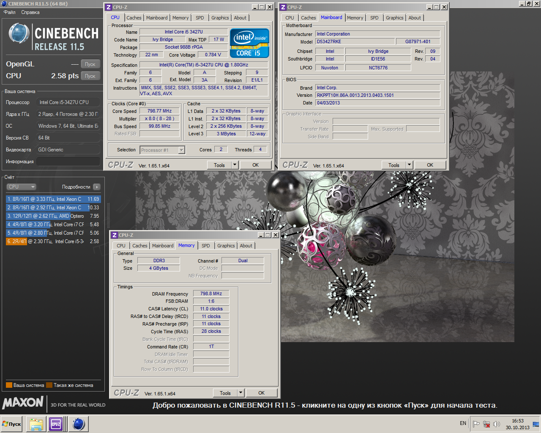The height and width of the screenshot is (433, 541).
Task: Click the brown Такая же система legend swatch
Action: 49,385
